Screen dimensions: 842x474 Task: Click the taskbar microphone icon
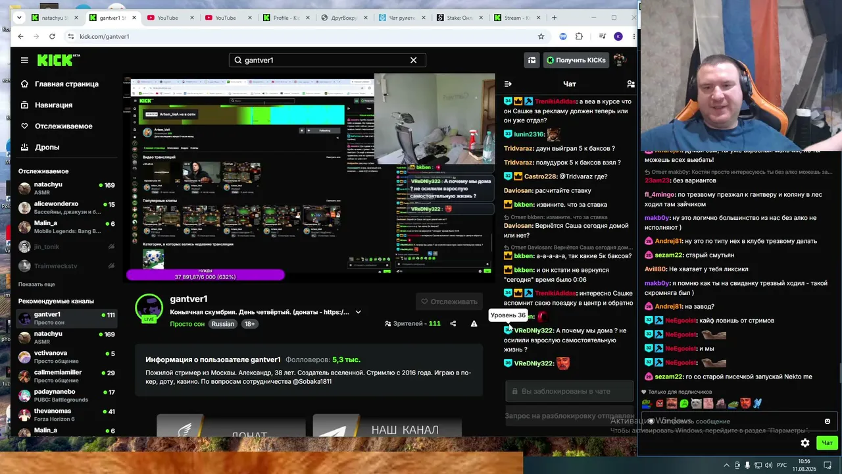(x=747, y=465)
